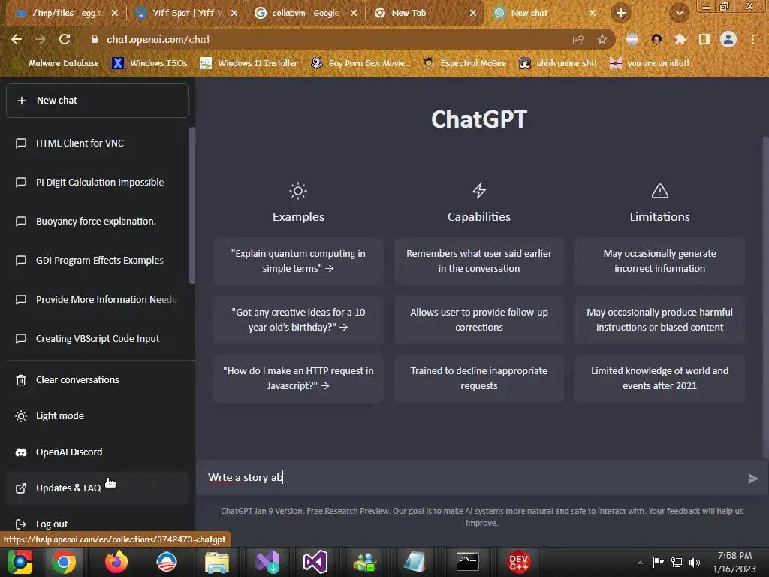Viewport: 769px width, 577px height.
Task: Click the browser back arrow
Action: (x=17, y=39)
